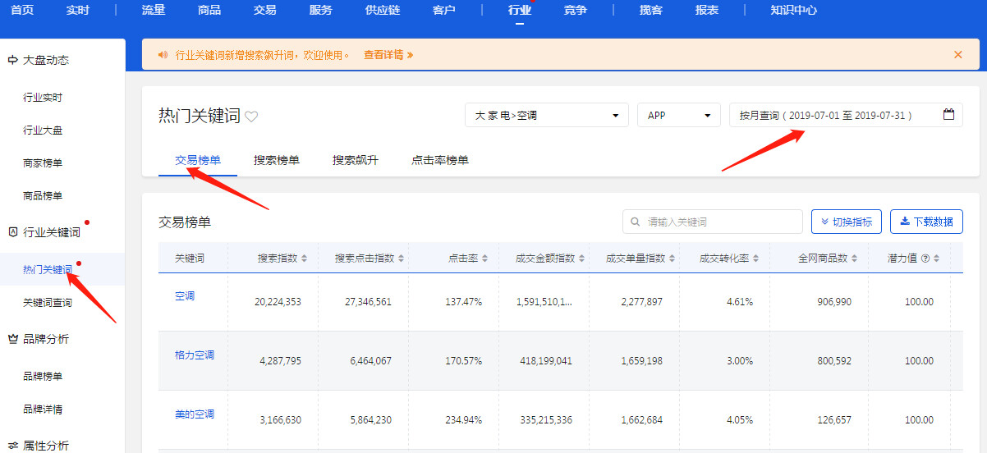Sort table by 成交转化率 arrows
Screen dimensions: 987x453
point(756,258)
